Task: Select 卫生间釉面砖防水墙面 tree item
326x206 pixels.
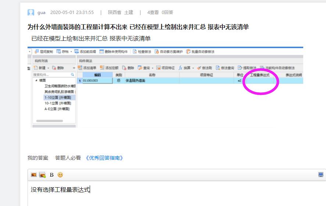Action: tap(60, 86)
